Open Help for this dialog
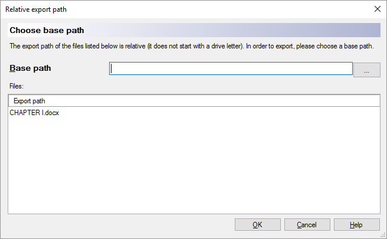The image size is (387, 239). pyautogui.click(x=356, y=225)
